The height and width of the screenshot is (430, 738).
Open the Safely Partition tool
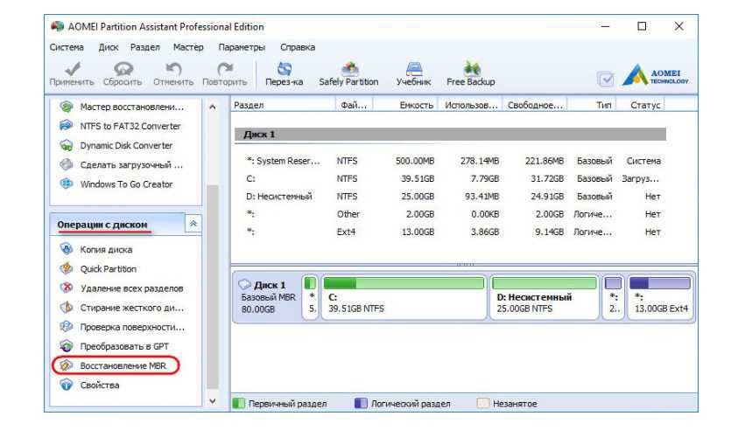(348, 71)
